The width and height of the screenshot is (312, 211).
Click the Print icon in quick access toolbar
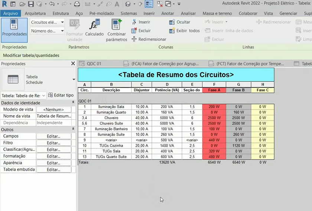pos(77,4)
